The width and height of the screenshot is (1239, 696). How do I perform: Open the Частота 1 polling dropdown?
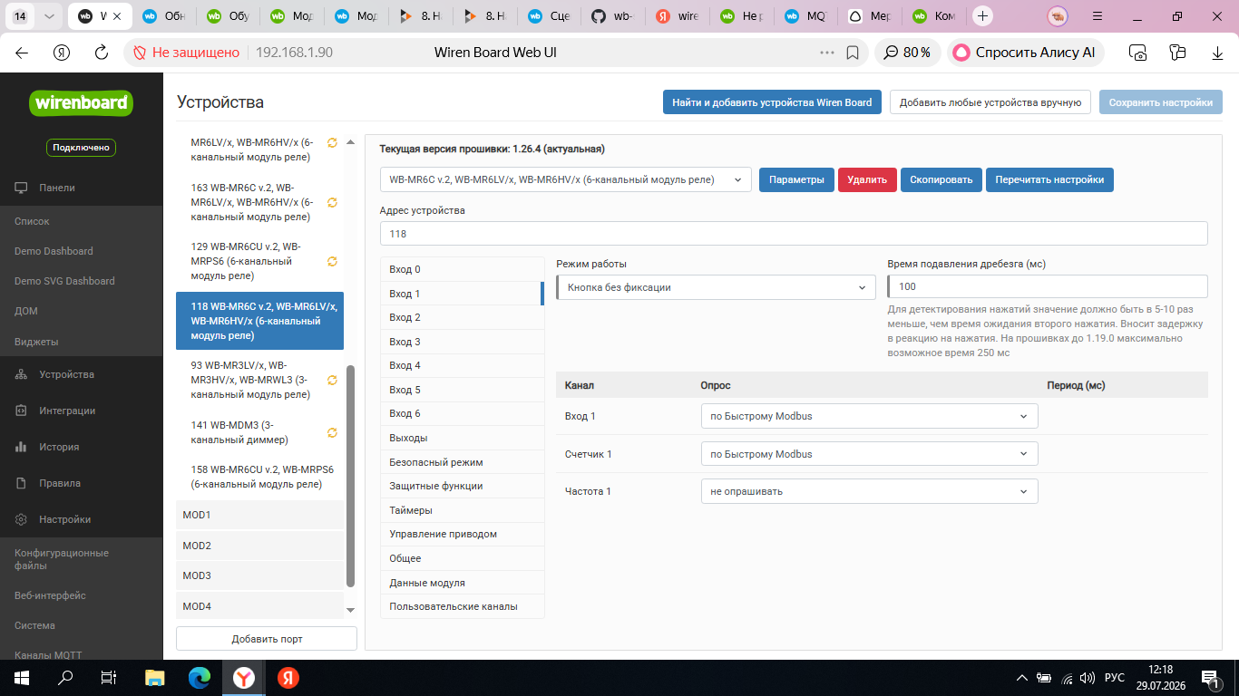(870, 491)
